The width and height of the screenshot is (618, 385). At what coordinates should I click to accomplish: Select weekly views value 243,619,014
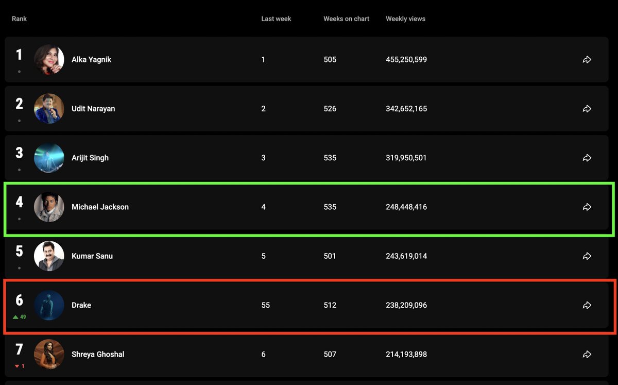click(x=406, y=256)
